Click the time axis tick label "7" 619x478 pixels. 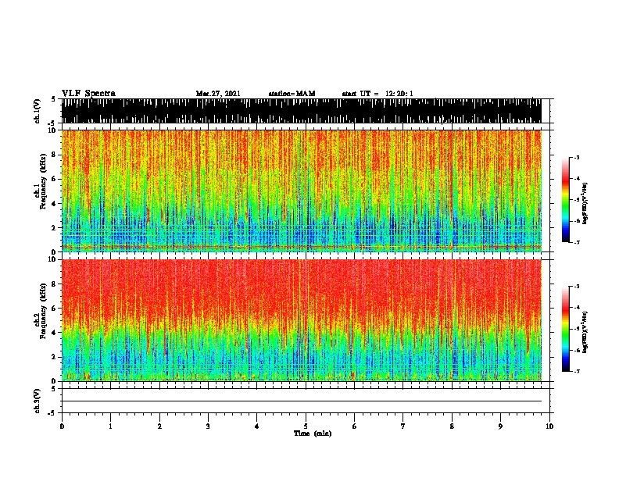click(x=403, y=426)
